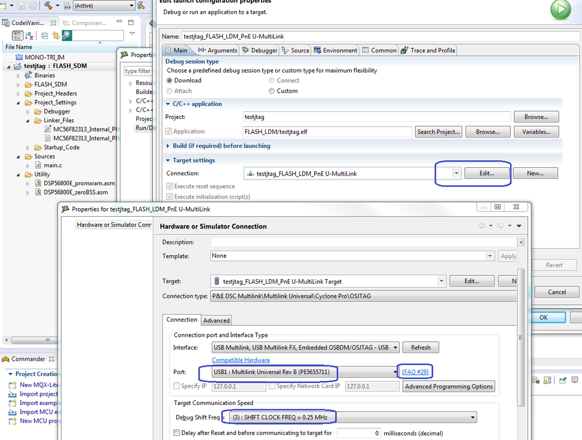The height and width of the screenshot is (440, 582).
Task: Click the locked-layout icon near the bottom right
Action: coord(547,379)
